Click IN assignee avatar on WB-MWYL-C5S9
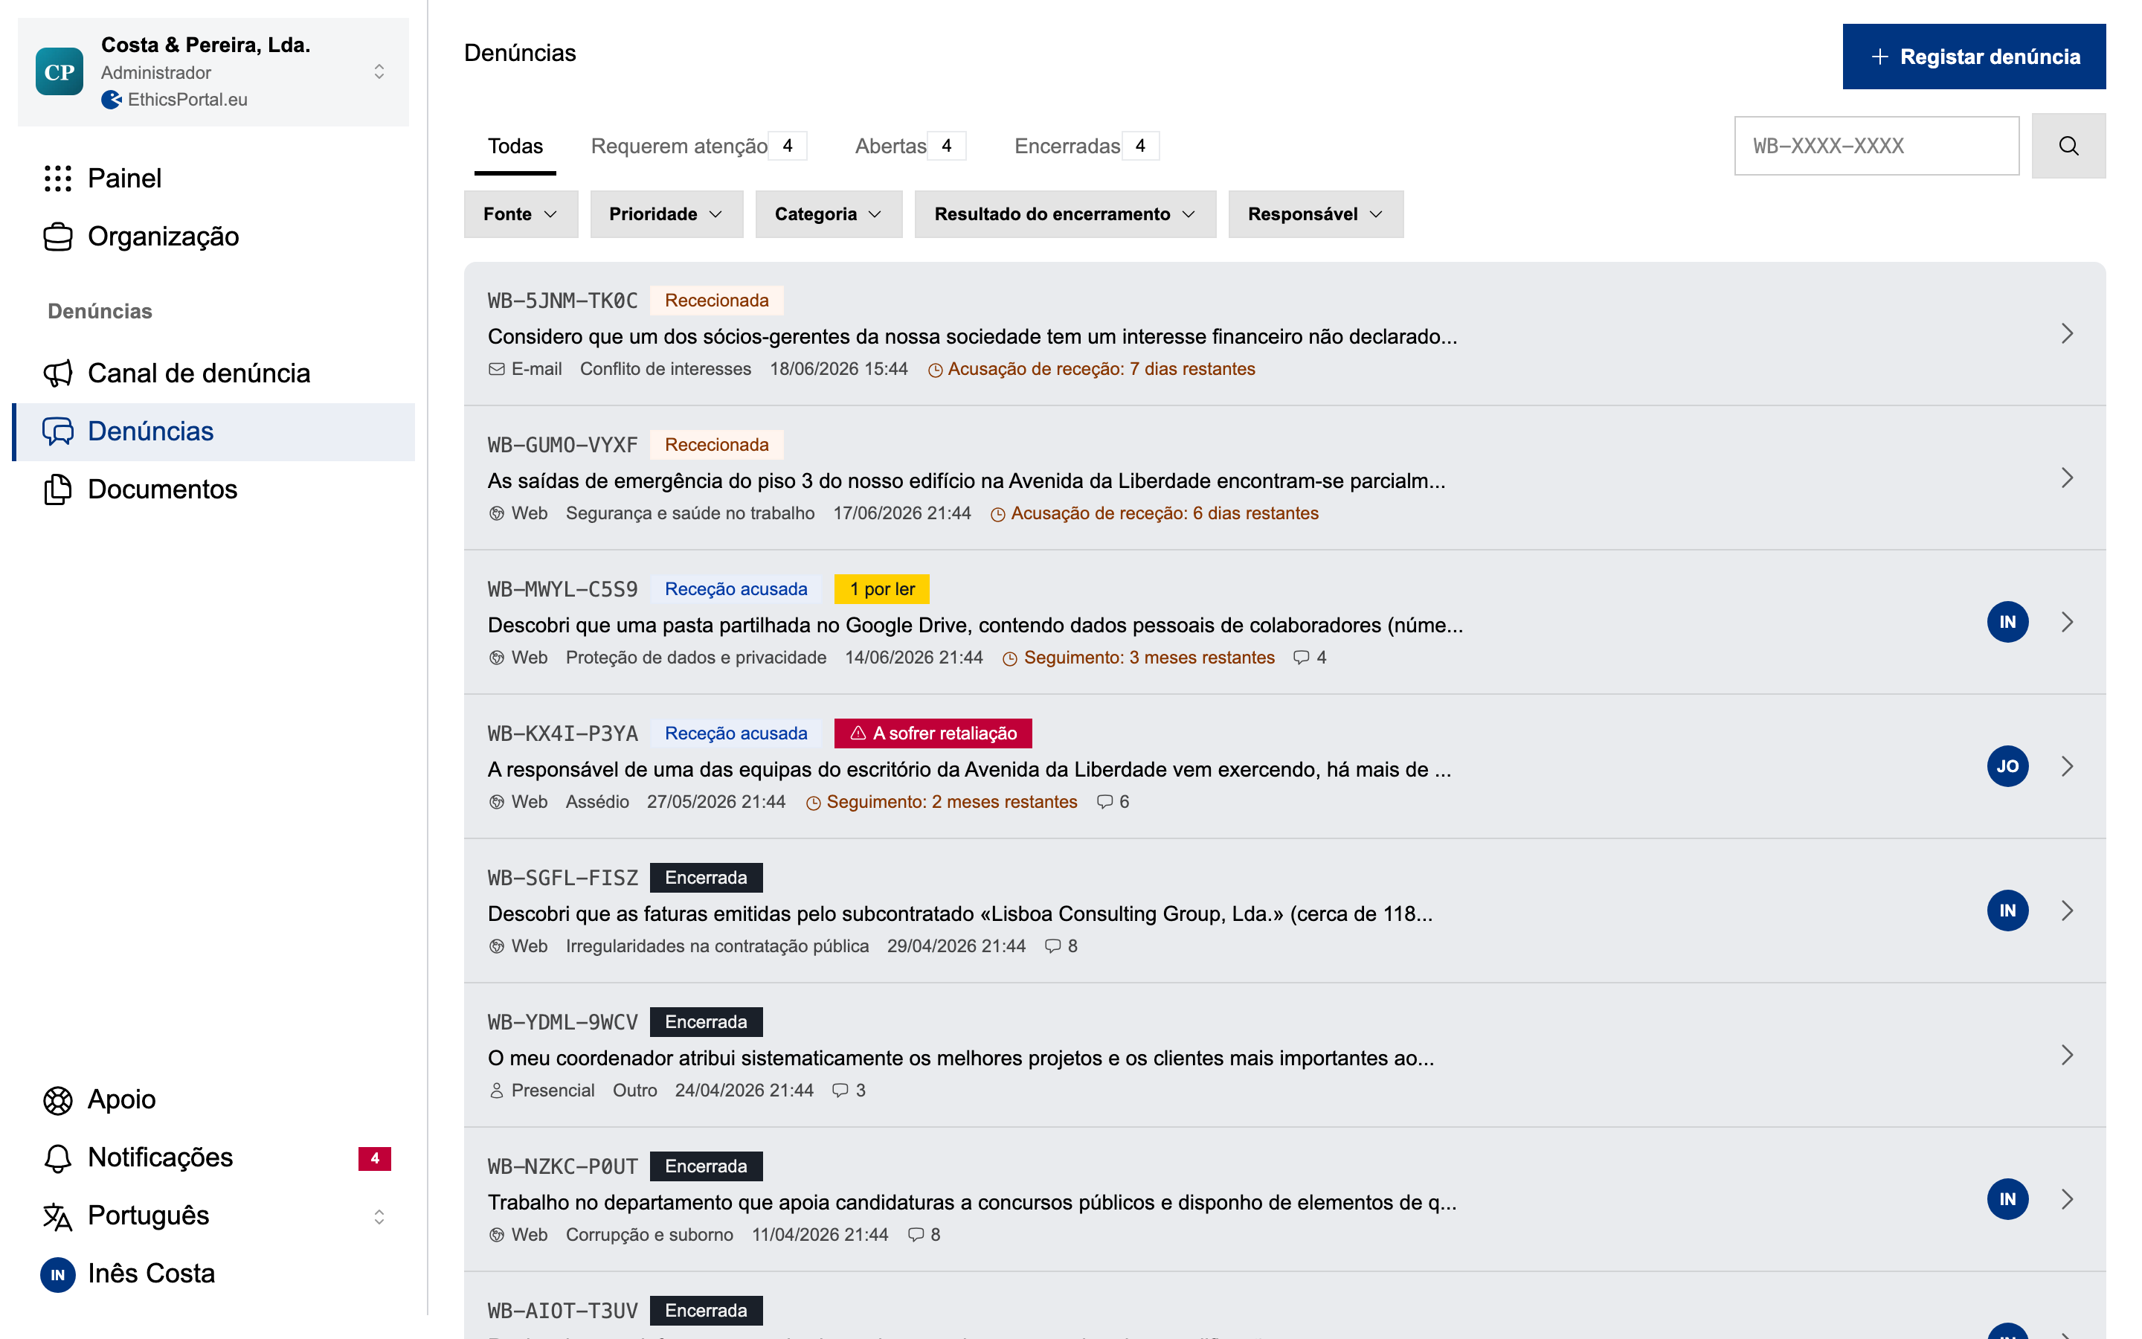Image resolution: width=2142 pixels, height=1339 pixels. coord(2007,622)
